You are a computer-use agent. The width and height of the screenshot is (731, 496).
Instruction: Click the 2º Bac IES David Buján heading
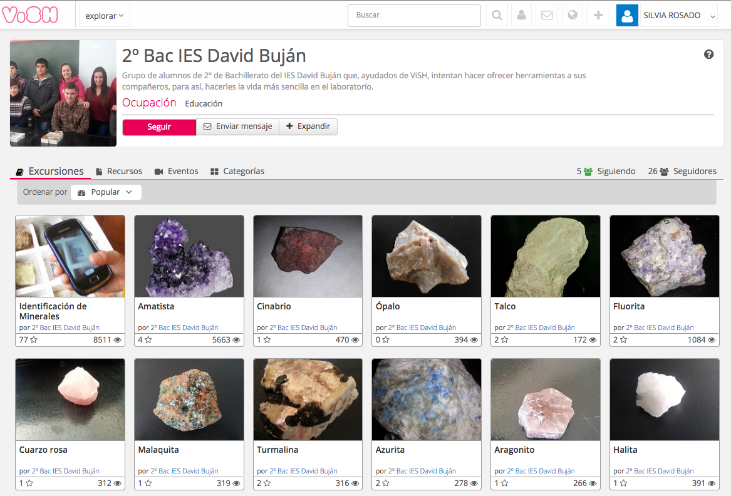click(214, 56)
